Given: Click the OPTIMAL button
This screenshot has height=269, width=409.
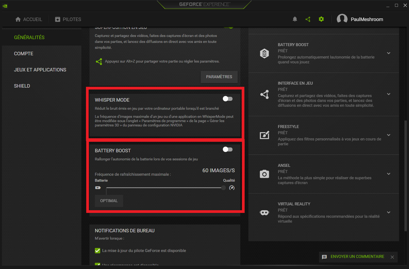Looking at the screenshot, I should pyautogui.click(x=109, y=201).
